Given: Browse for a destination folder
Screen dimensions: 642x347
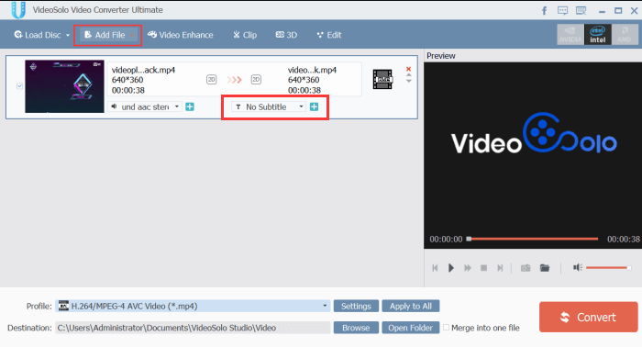Looking at the screenshot, I should (x=356, y=328).
